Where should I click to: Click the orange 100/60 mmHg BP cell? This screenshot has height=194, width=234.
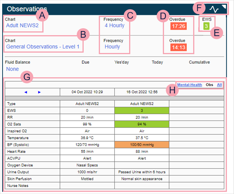(142, 145)
